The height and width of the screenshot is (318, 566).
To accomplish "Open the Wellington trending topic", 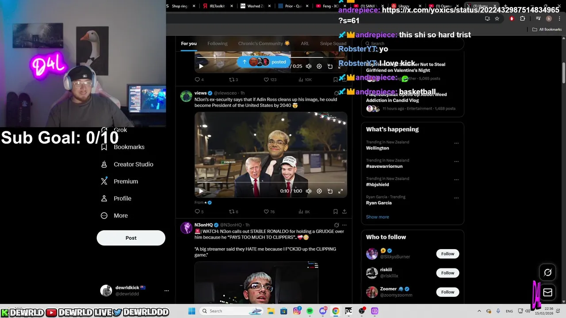I will coord(378,148).
